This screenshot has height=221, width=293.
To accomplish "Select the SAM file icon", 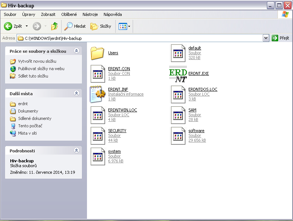I will [x=178, y=115].
